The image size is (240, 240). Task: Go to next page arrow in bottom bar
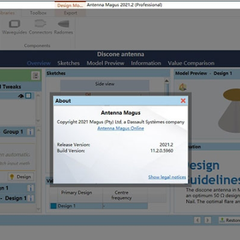click(x=207, y=220)
